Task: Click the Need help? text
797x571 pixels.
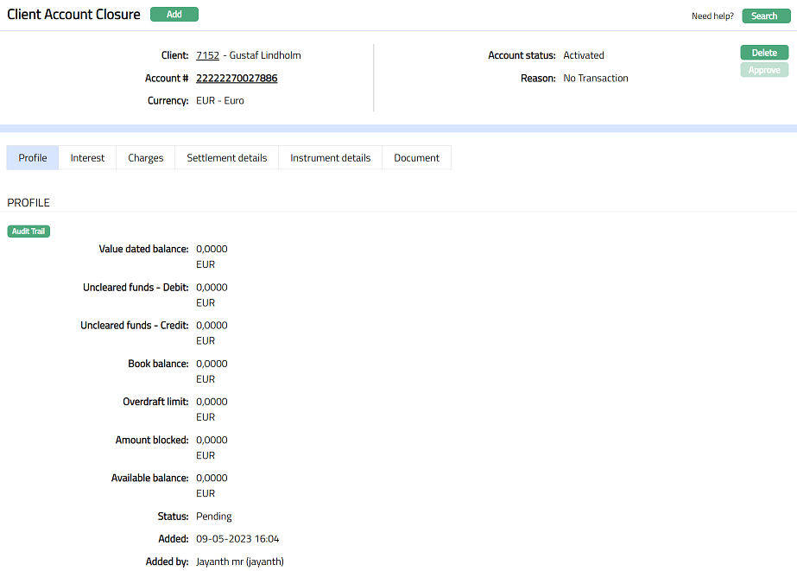Action: [712, 16]
